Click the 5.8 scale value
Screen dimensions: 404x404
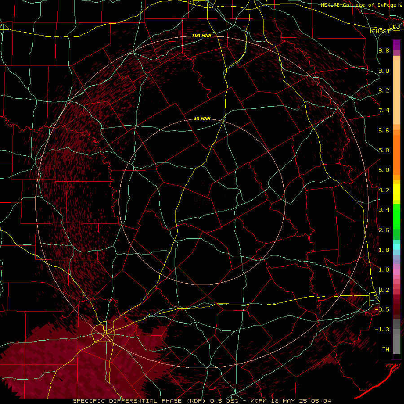click(384, 150)
